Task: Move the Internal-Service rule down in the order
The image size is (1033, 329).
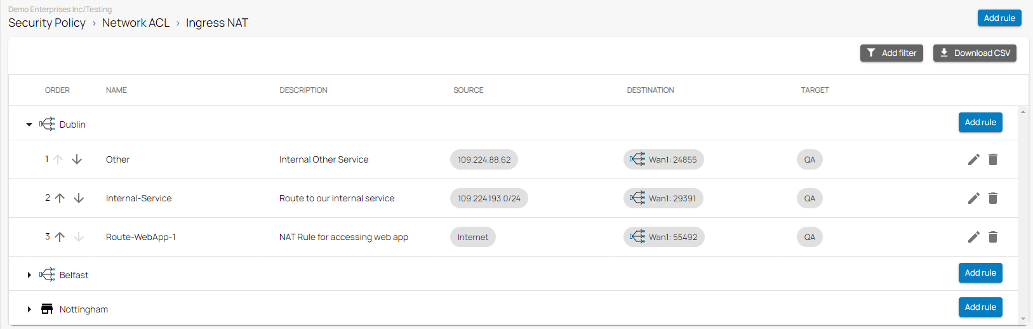Action: tap(79, 198)
